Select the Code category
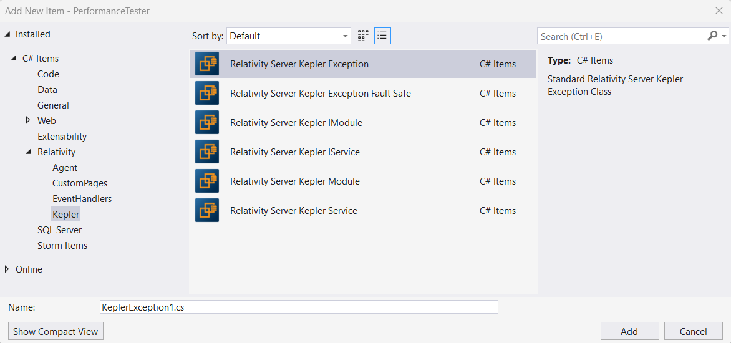This screenshot has width=731, height=343. pyautogui.click(x=48, y=74)
